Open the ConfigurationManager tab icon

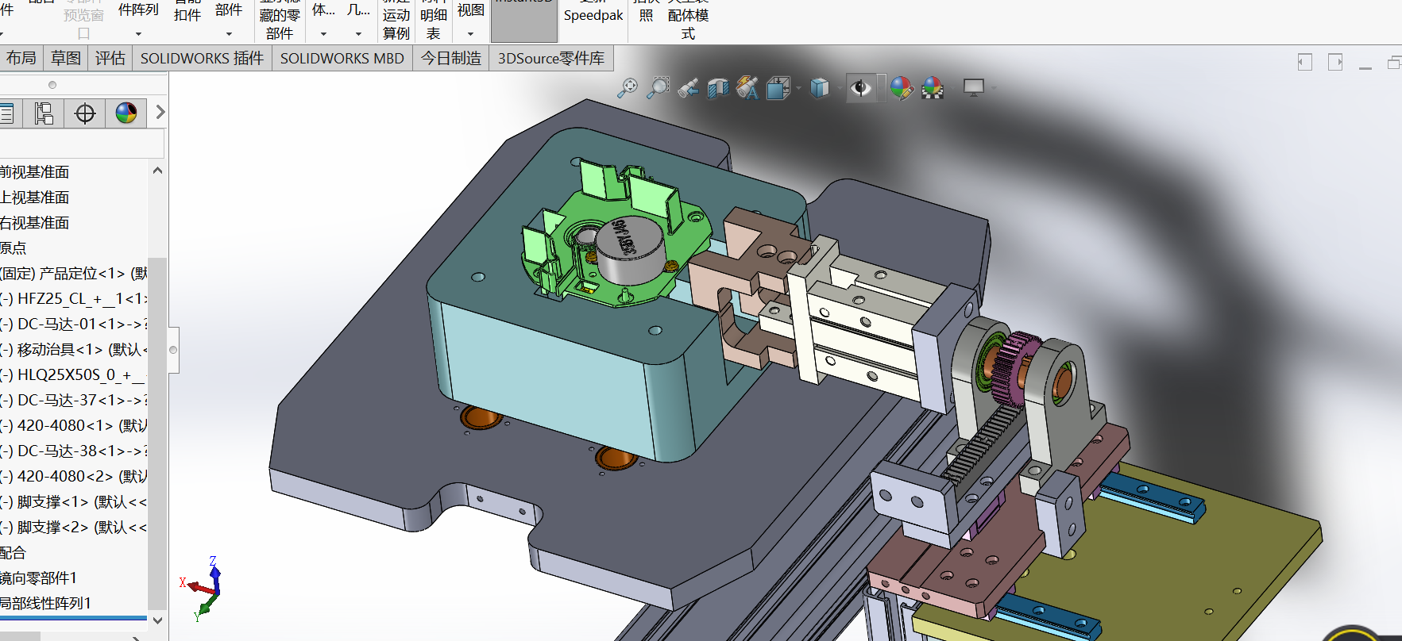(44, 113)
